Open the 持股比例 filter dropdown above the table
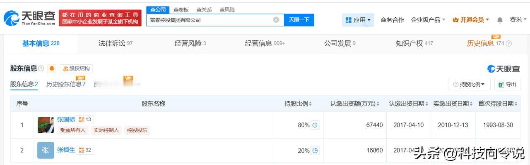Viewport: 530px width, 165px height. pos(469,84)
